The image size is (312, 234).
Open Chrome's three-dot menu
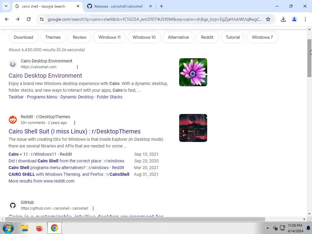pos(305,19)
